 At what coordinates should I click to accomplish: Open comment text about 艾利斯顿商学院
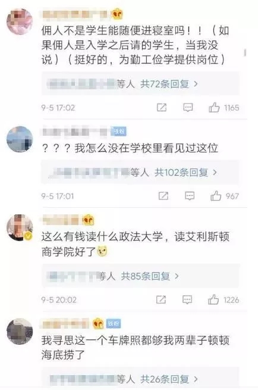pos(136,244)
